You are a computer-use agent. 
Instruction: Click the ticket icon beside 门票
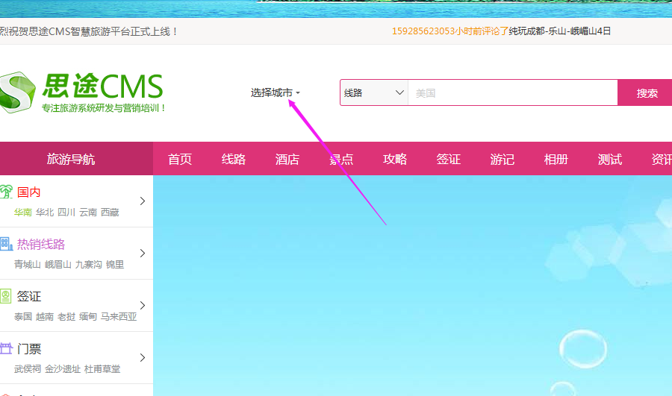(x=6, y=348)
